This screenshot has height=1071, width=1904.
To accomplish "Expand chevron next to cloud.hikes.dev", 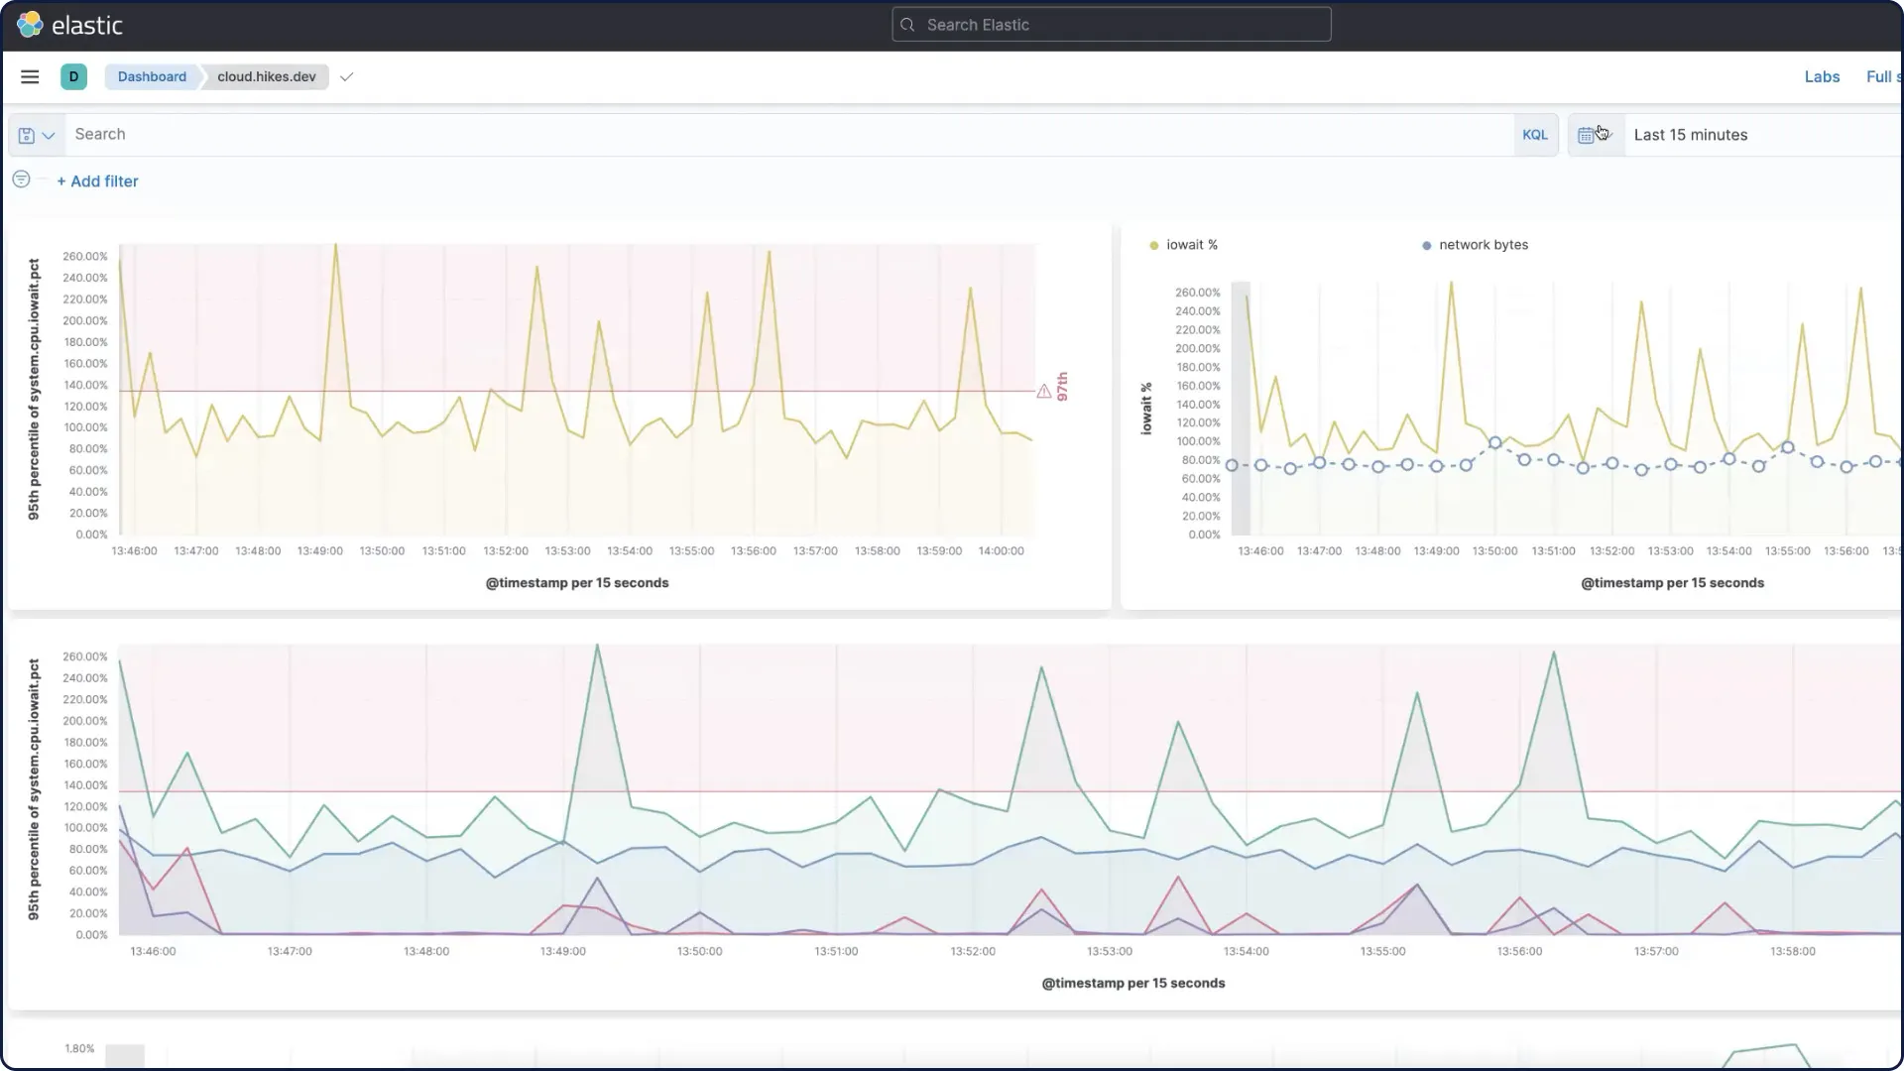I will (x=346, y=76).
